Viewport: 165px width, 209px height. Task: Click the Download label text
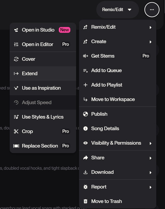tap(102, 172)
